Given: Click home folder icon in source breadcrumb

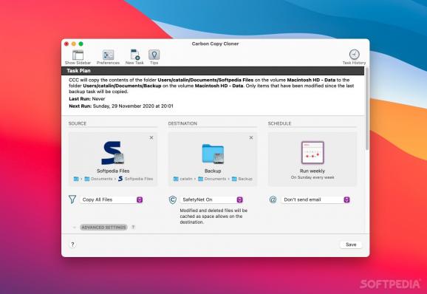Looking at the screenshot, I should tap(76, 179).
